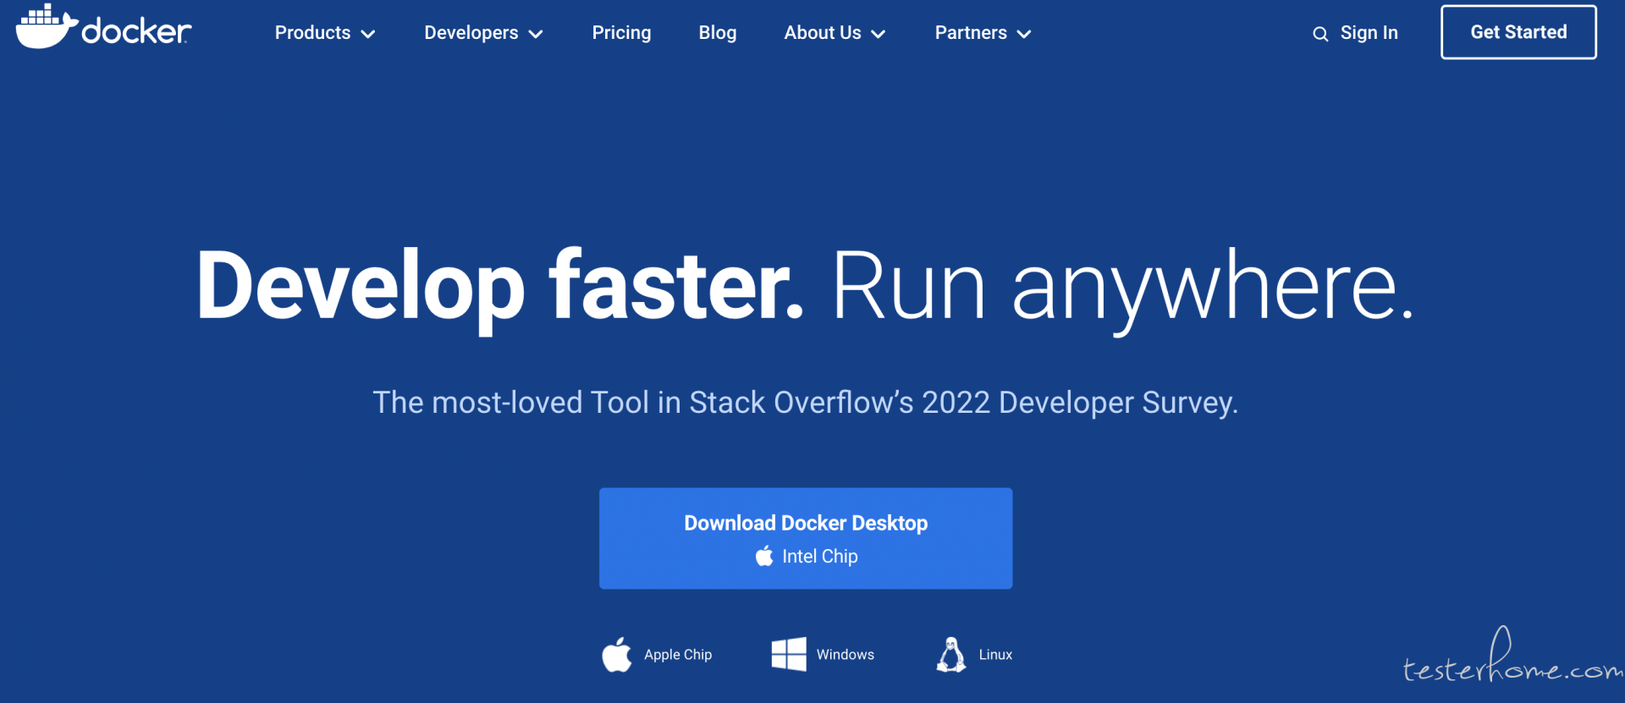Choose the Windows download text
Image resolution: width=1625 pixels, height=703 pixels.
pyautogui.click(x=846, y=655)
